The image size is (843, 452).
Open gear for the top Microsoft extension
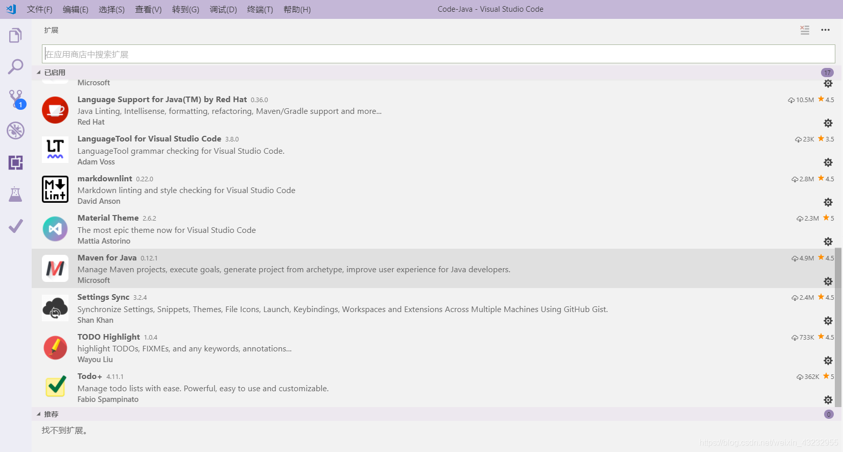828,83
